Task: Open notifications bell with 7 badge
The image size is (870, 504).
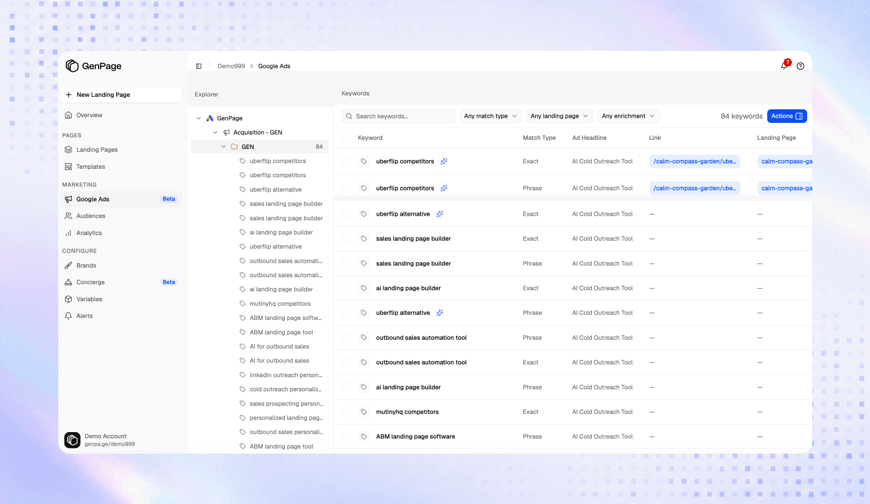Action: click(784, 66)
